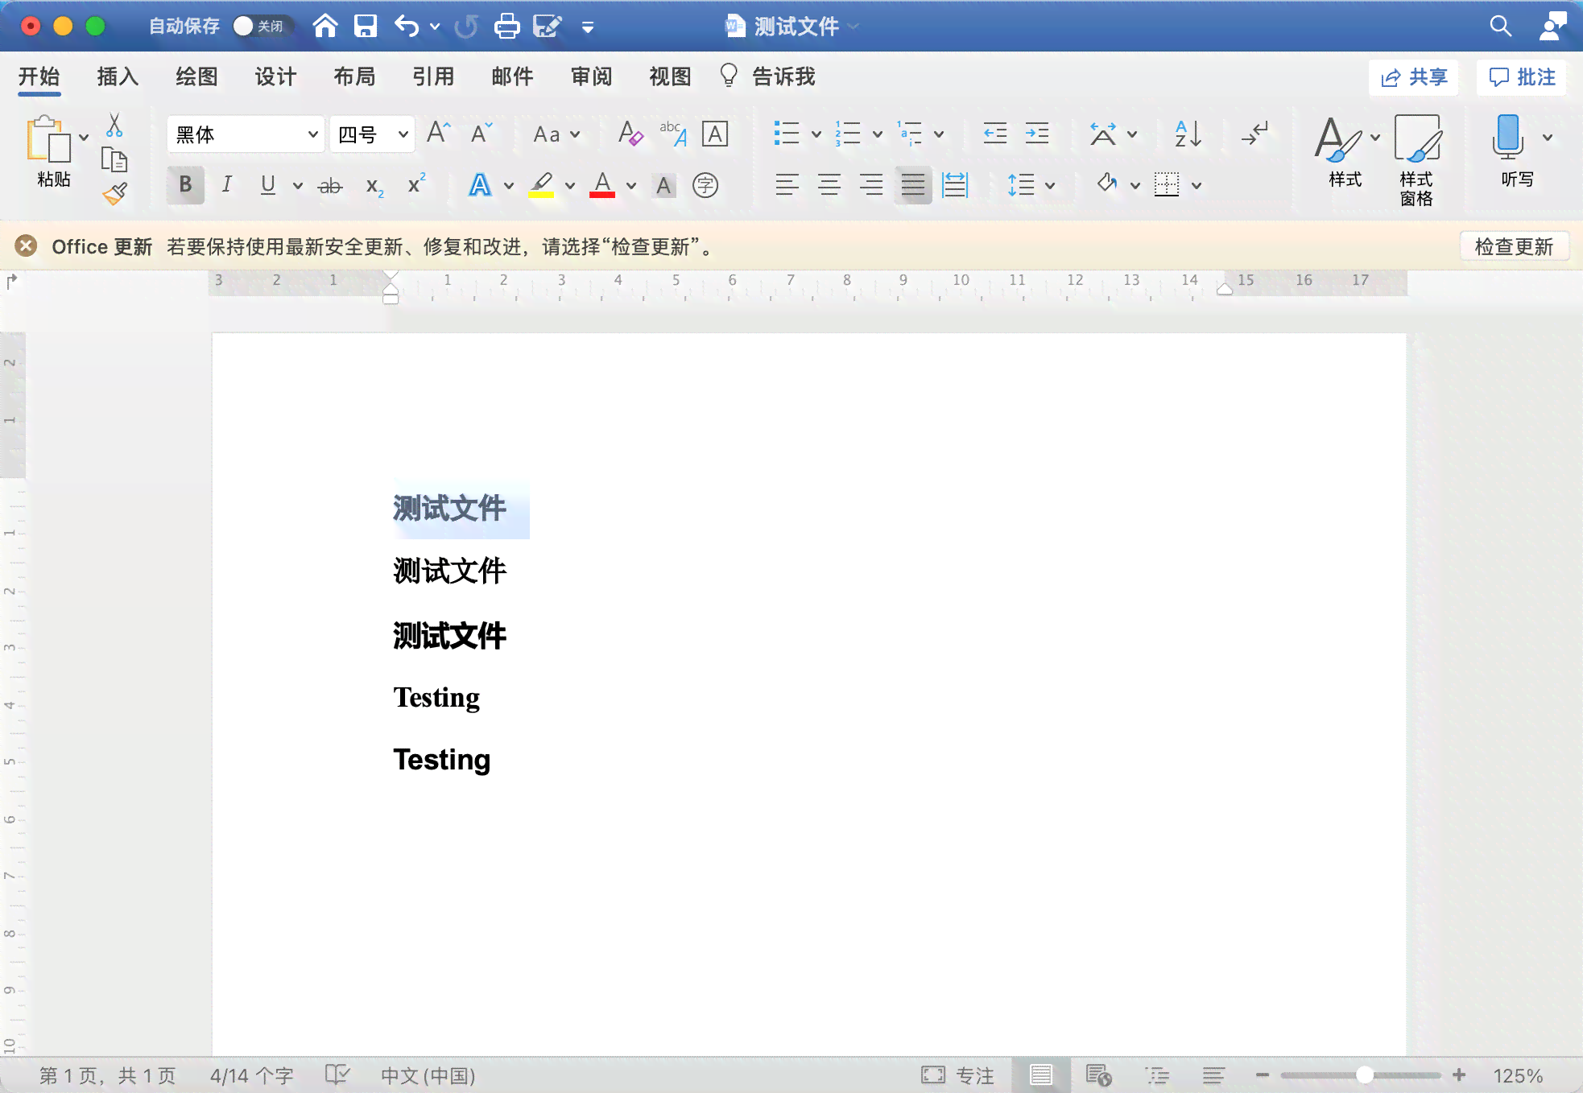
Task: Copy selection using copy icon
Action: click(x=114, y=160)
